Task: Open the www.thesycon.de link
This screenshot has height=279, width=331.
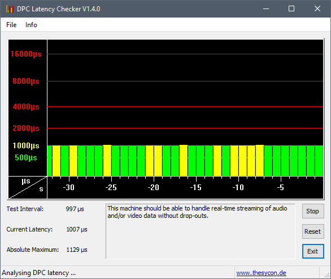Action: pyautogui.click(x=261, y=273)
